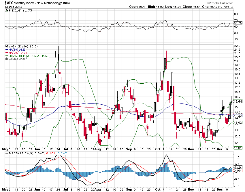
Task: Click 'Oct' on the price panel's date axis
Action: point(158,149)
